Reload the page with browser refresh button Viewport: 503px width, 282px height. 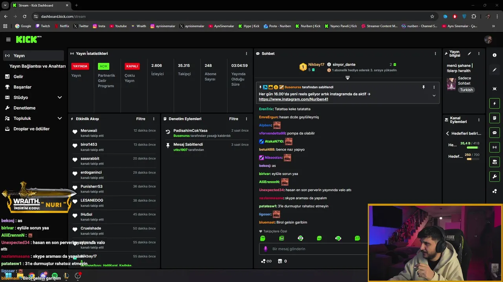[x=24, y=16]
